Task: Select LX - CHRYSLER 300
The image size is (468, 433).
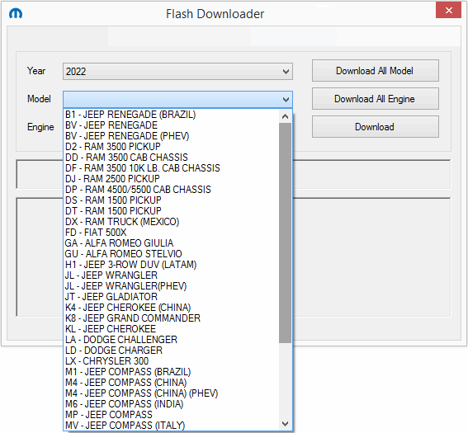Action: pyautogui.click(x=172, y=361)
